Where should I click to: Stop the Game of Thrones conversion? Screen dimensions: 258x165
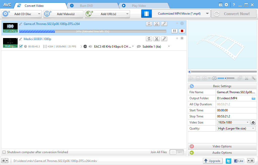point(182,31)
